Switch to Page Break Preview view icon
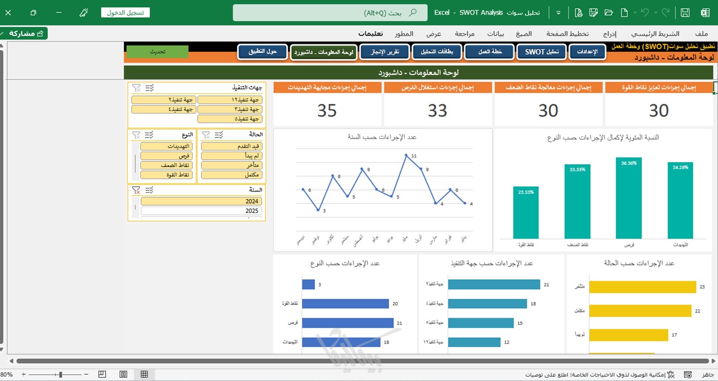 102,374
